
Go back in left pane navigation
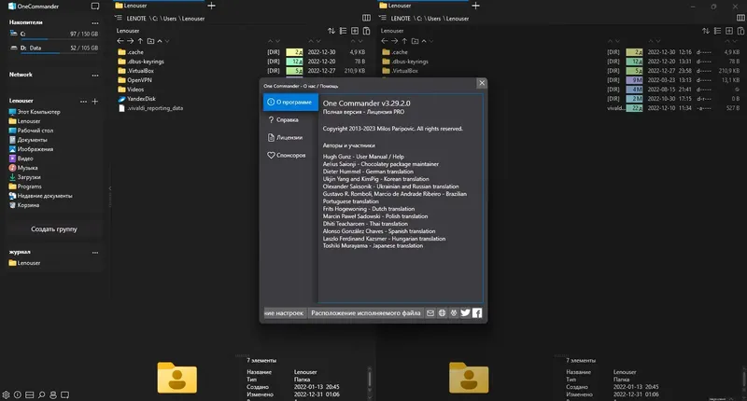[x=120, y=41]
